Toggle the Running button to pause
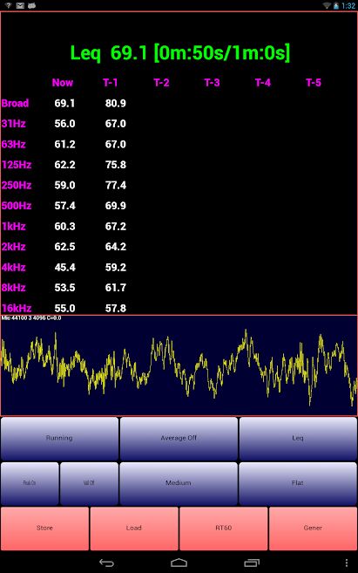 click(x=59, y=438)
